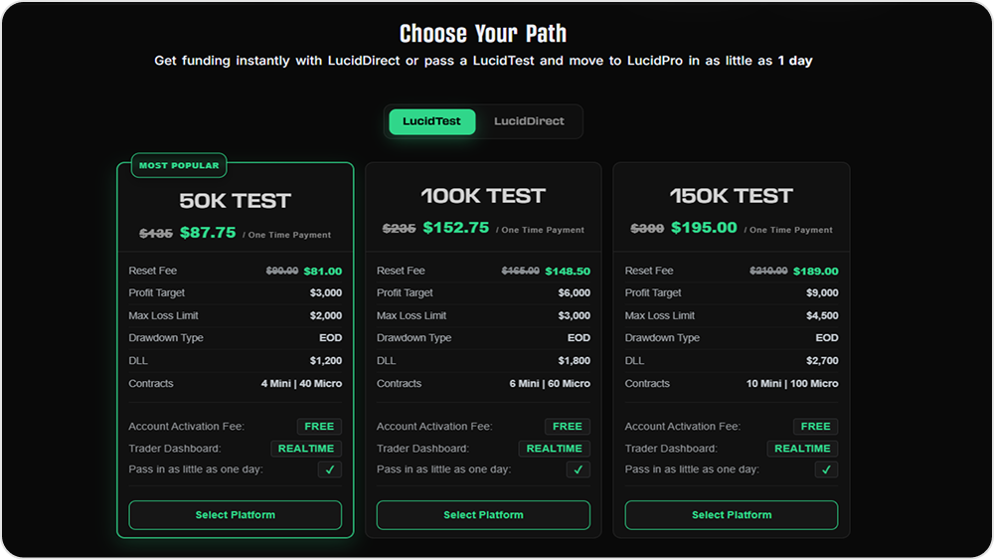Viewport: 994px width, 560px height.
Task: Click the REALTIME badge on 150K card
Action: 802,449
